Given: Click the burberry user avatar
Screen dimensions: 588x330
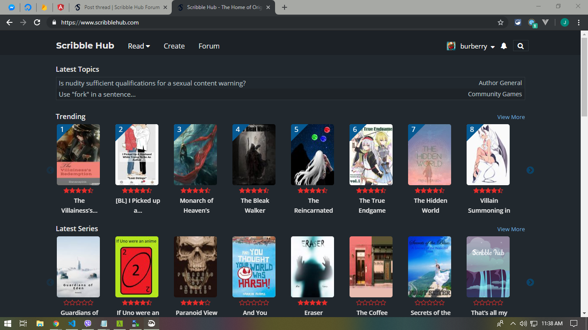Looking at the screenshot, I should coord(451,46).
